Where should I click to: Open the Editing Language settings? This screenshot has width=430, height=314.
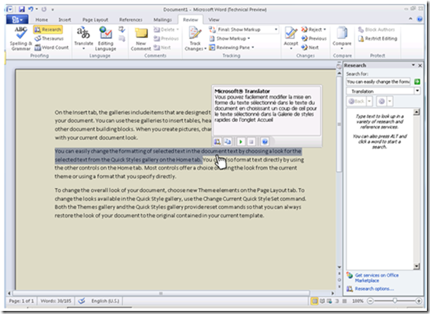(106, 39)
